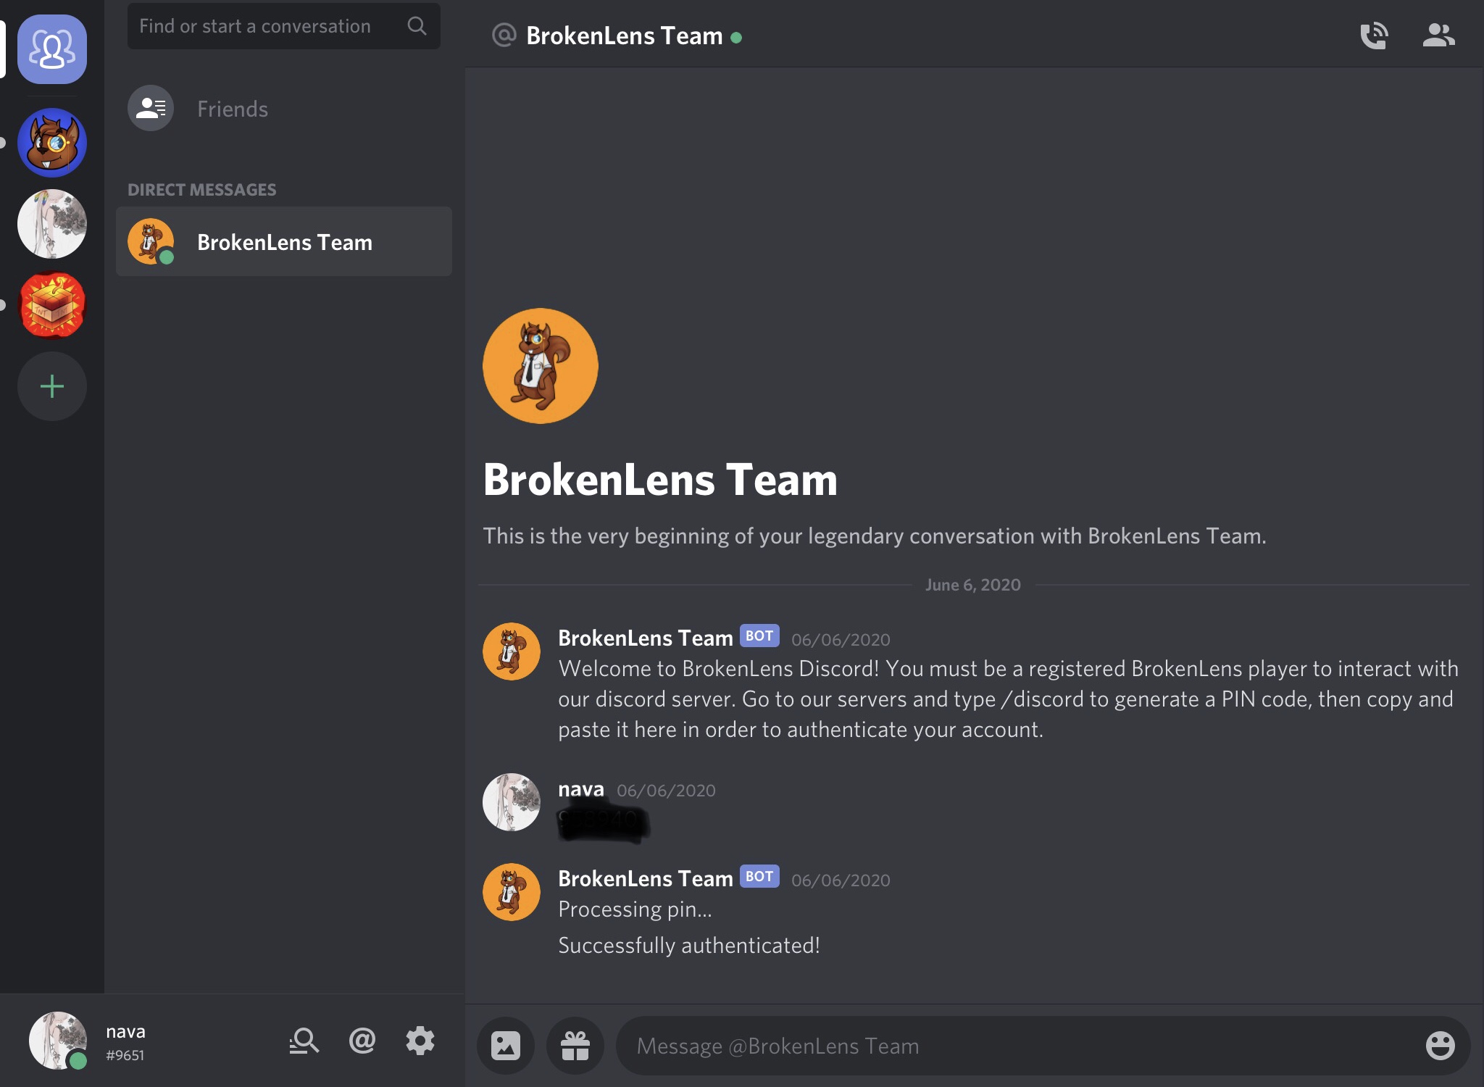This screenshot has width=1484, height=1087.
Task: Click the BrokenLens Team avatar in DM list
Action: click(151, 241)
